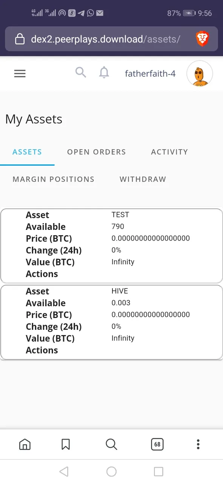Image resolution: width=223 pixels, height=484 pixels.
Task: Tap the search magnifier in site header
Action: (81, 72)
